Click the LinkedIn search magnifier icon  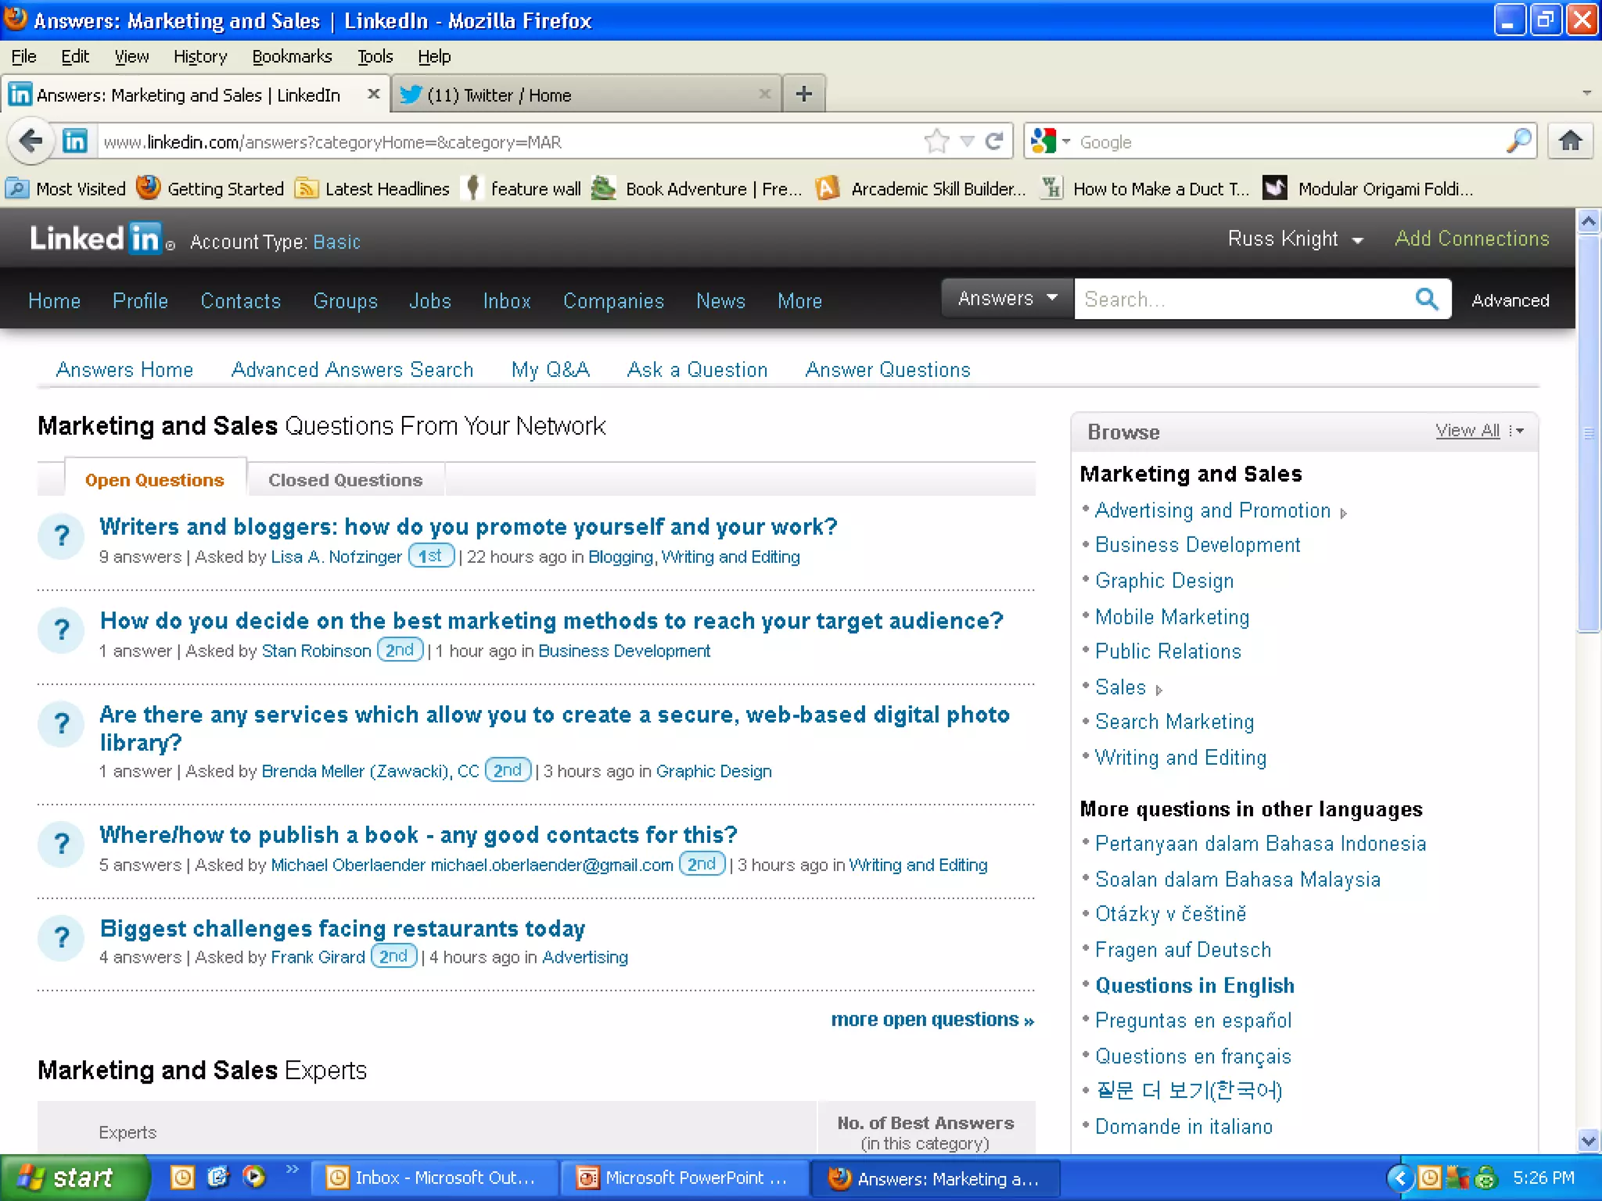[x=1426, y=299]
